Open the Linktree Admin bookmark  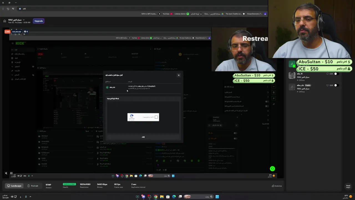(181, 14)
